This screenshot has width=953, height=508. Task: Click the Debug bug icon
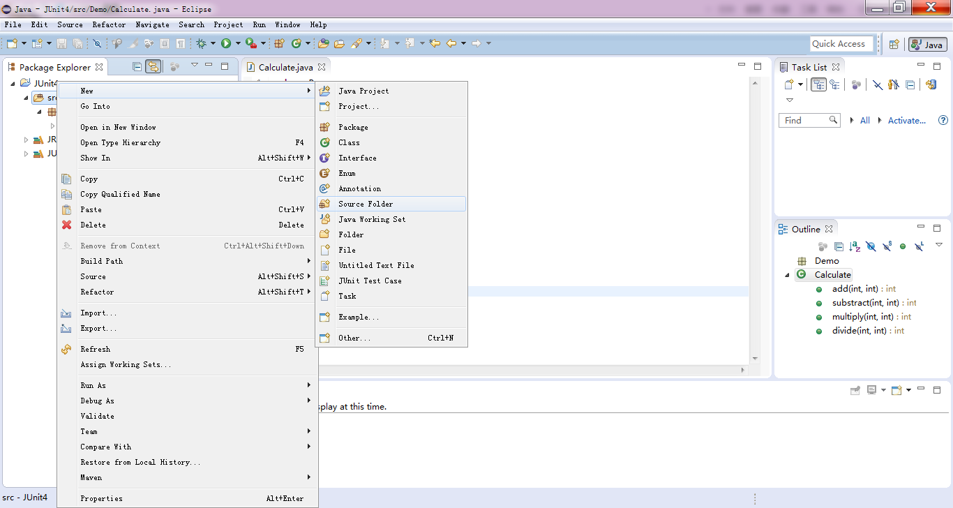tap(201, 43)
